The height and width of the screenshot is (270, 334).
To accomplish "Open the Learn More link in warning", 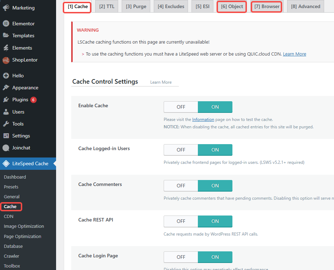I will click(x=294, y=54).
